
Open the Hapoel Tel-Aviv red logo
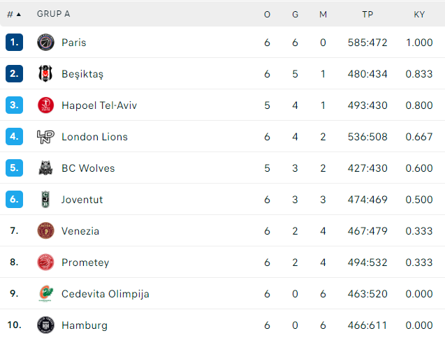tap(45, 105)
